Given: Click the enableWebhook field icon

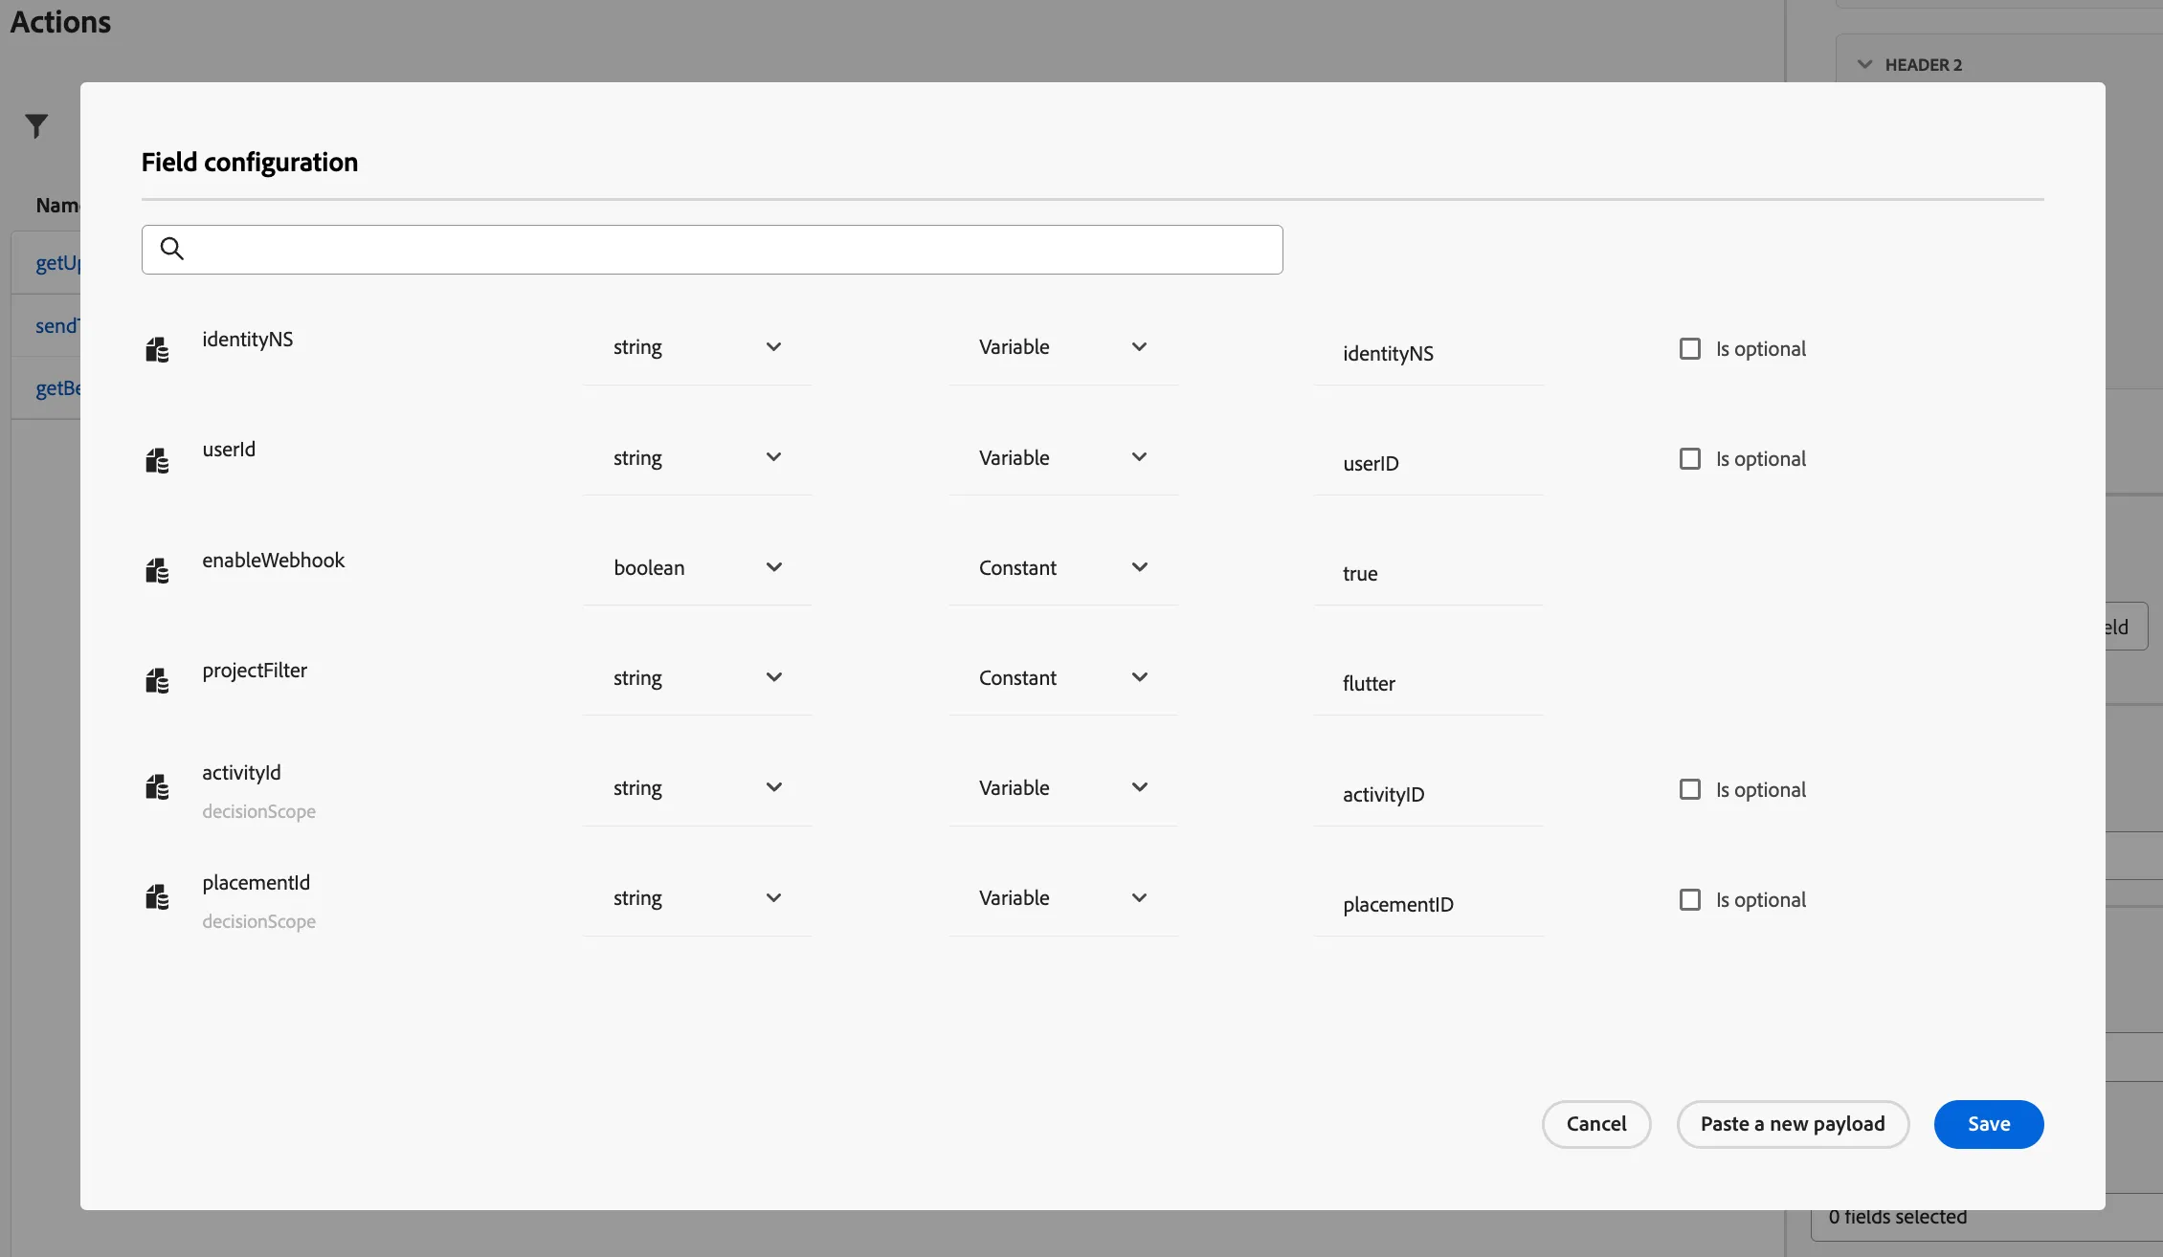Looking at the screenshot, I should 158,571.
